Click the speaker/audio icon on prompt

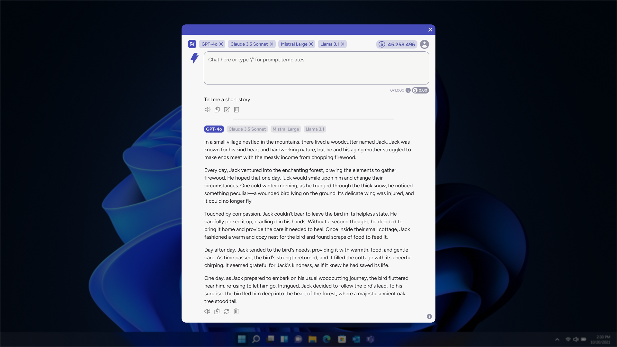tap(207, 109)
